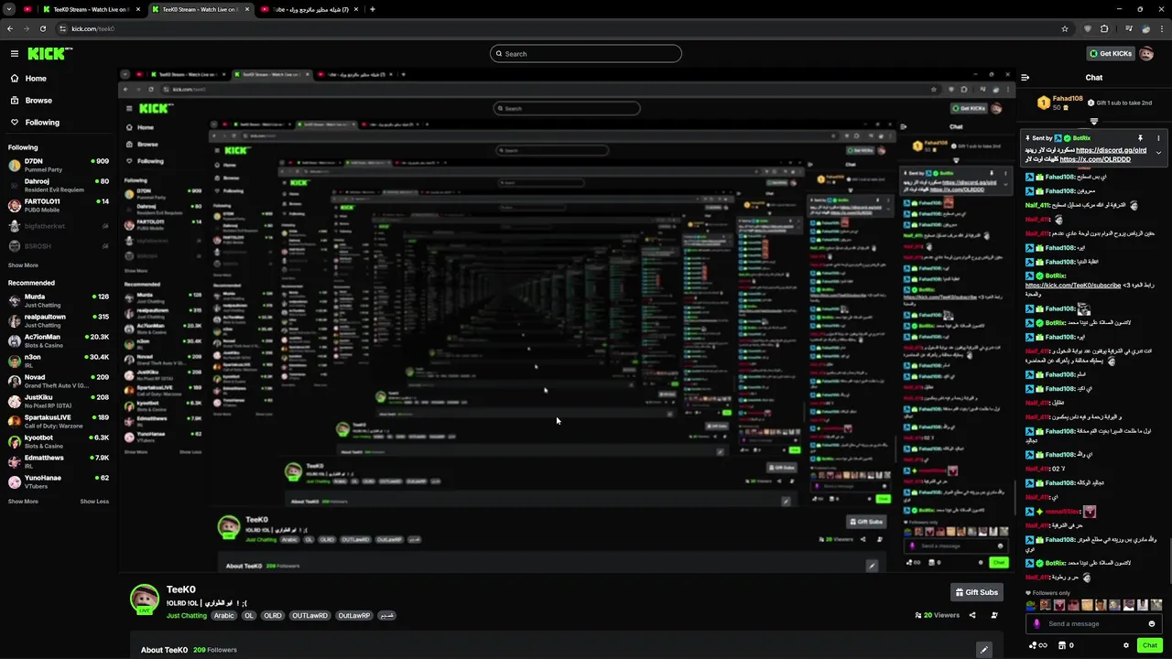Open n3on channel in Recommended
Viewport: 1172px width, 659px height.
click(x=59, y=361)
